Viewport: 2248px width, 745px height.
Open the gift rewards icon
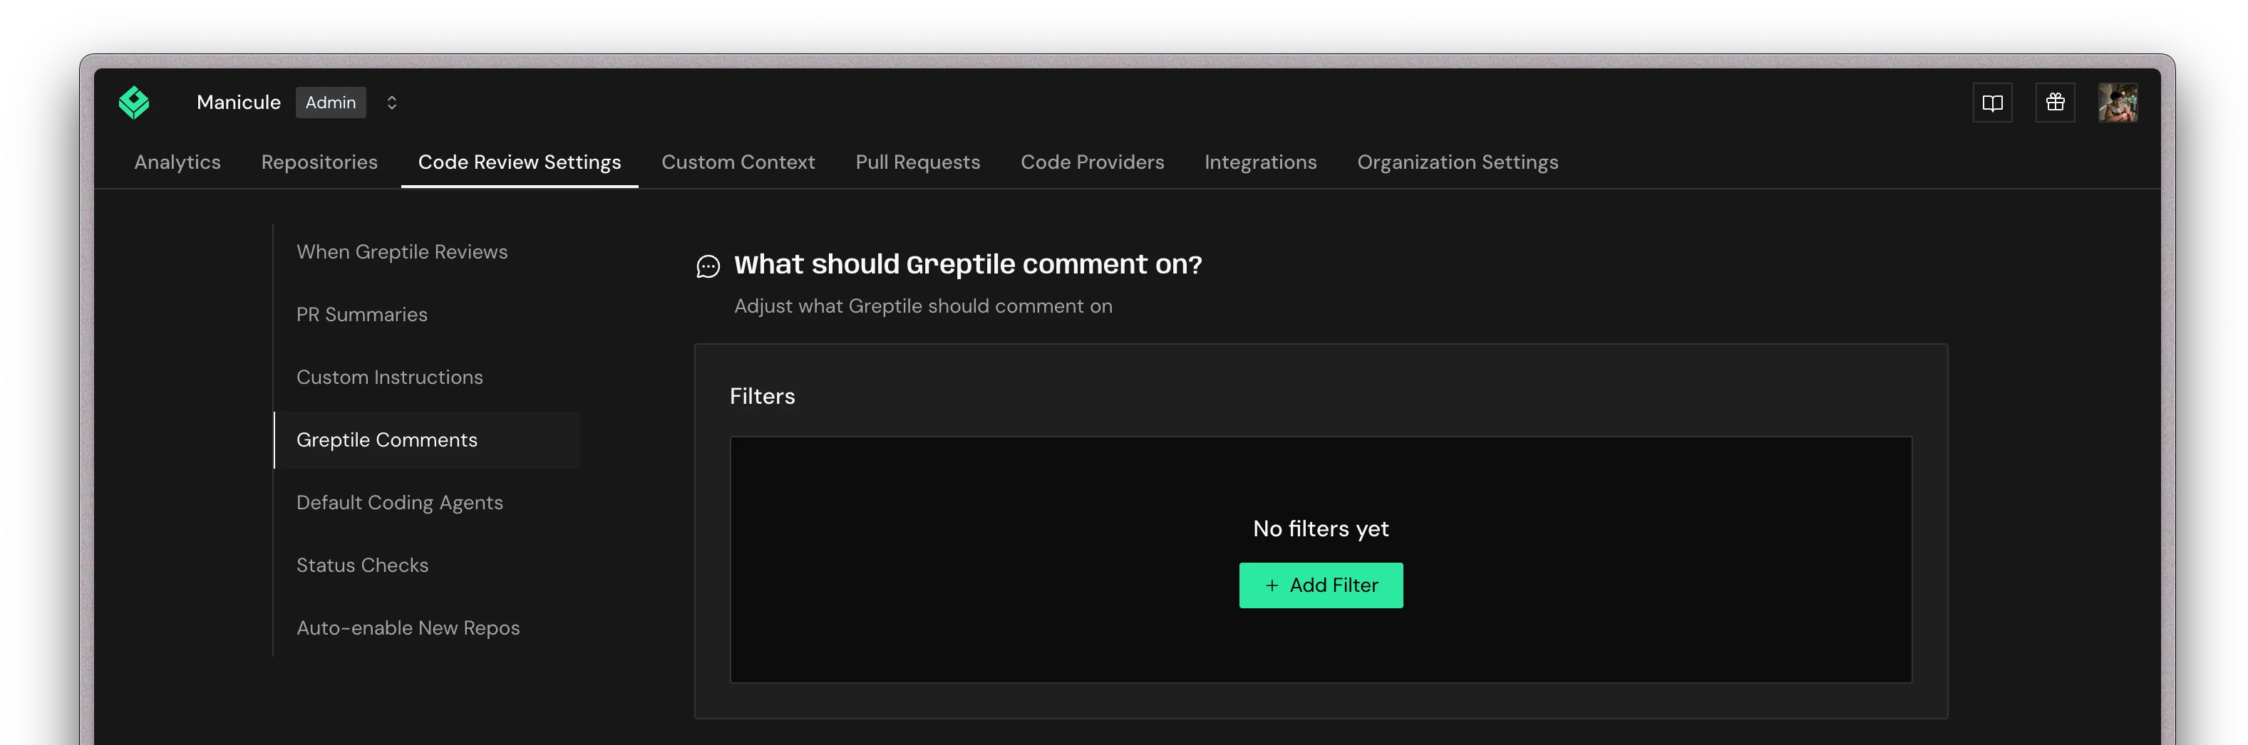pos(2054,103)
